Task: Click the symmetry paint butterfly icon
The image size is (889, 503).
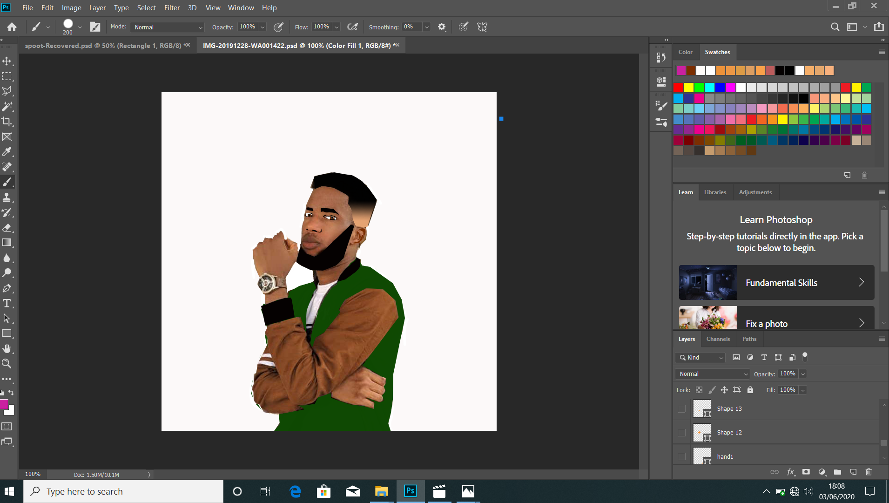Action: point(482,27)
